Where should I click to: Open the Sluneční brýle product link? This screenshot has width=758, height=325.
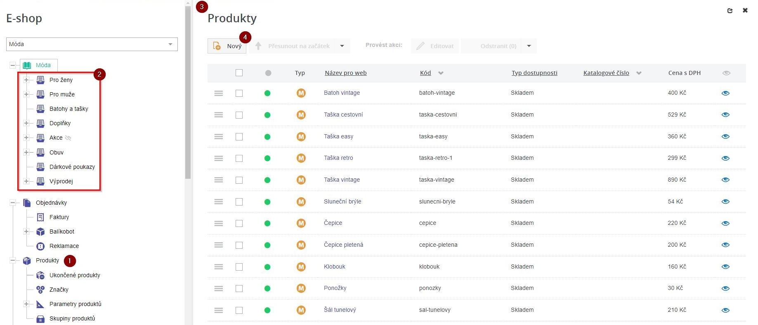pos(342,201)
